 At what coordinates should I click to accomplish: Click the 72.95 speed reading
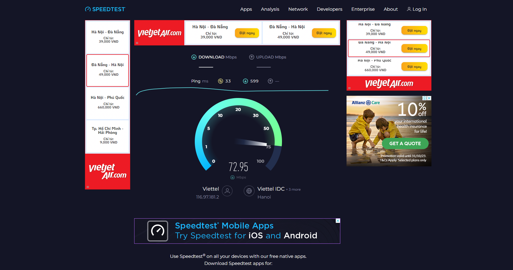238,167
